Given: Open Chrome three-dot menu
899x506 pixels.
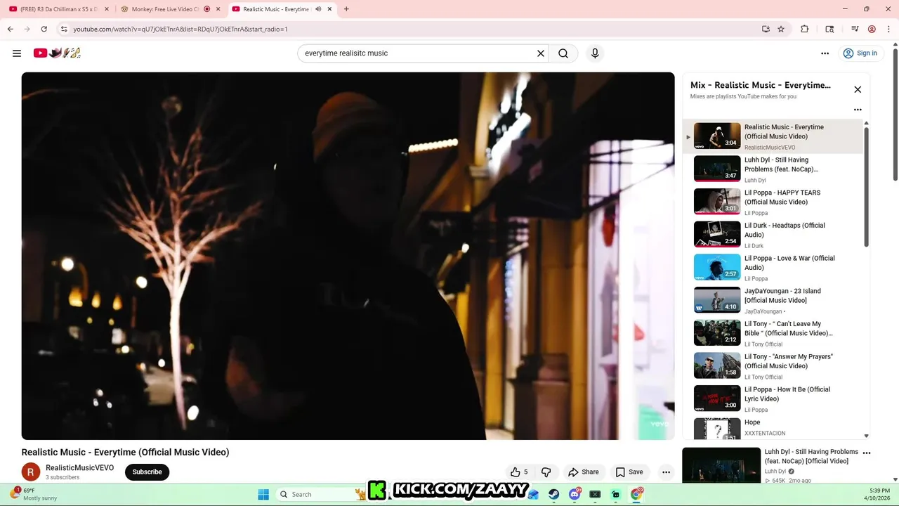Looking at the screenshot, I should point(888,29).
